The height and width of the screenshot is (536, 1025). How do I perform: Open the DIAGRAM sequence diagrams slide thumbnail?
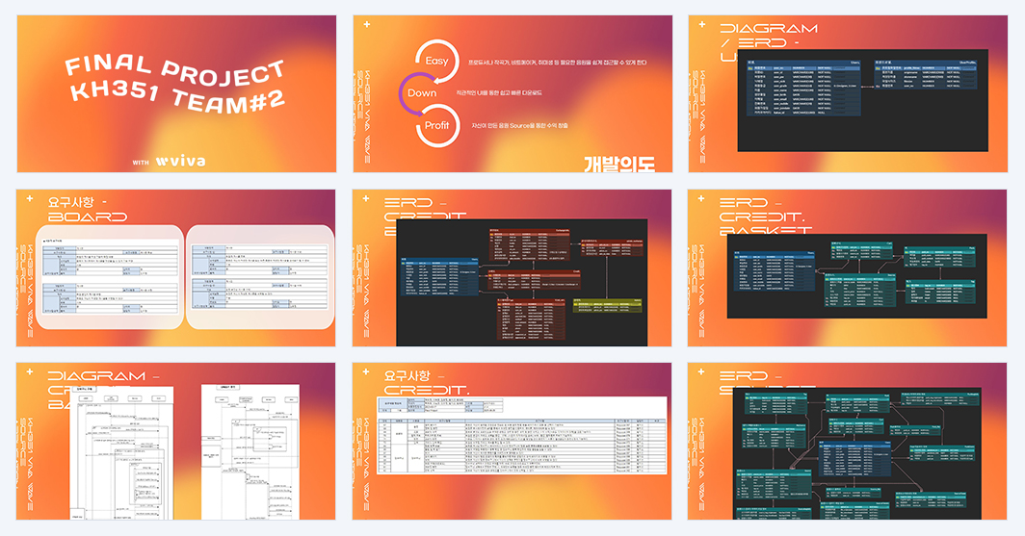176,442
